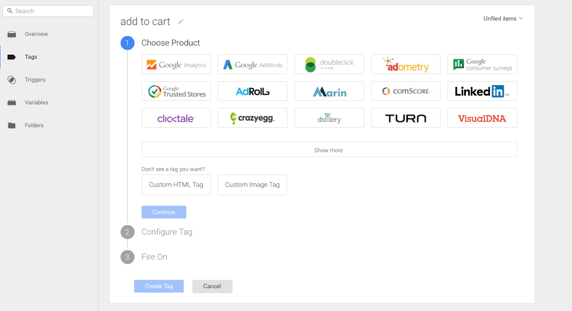572x311 pixels.
Task: Pick the Google Consumer Surveys tile
Action: pos(482,64)
